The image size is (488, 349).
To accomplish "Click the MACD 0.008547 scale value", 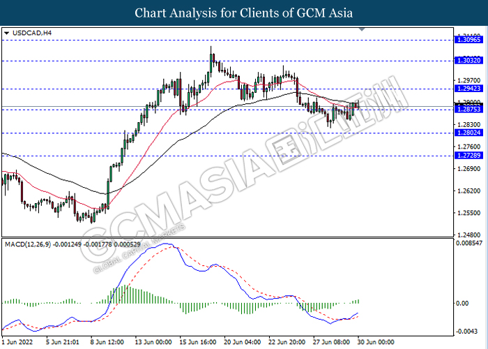I will [469, 243].
